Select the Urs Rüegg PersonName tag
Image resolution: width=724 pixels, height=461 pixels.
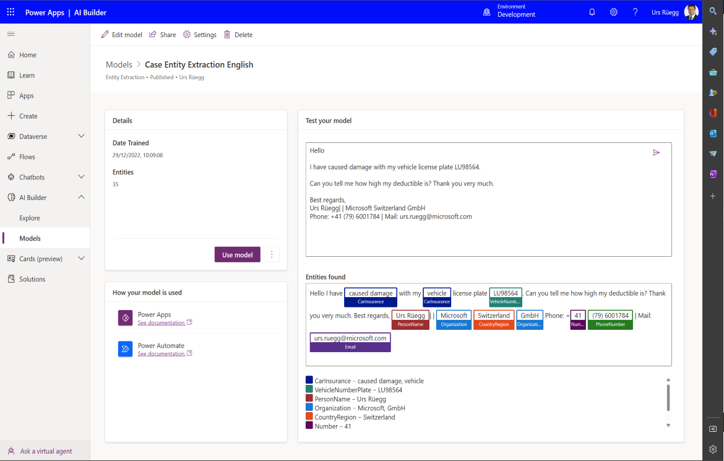tap(410, 320)
